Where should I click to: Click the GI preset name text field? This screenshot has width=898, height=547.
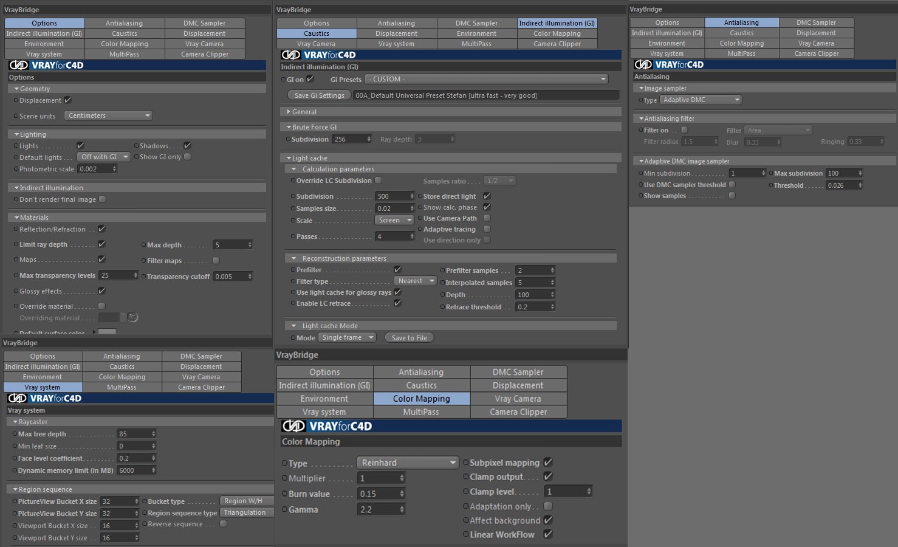click(x=486, y=95)
